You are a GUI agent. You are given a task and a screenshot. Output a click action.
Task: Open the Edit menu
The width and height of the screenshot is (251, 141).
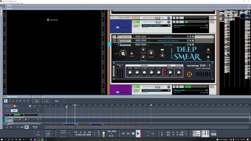click(x=4, y=3)
